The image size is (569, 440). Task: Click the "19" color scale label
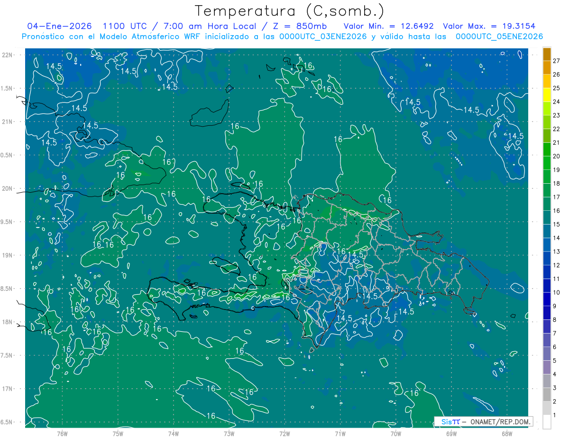pos(557,170)
